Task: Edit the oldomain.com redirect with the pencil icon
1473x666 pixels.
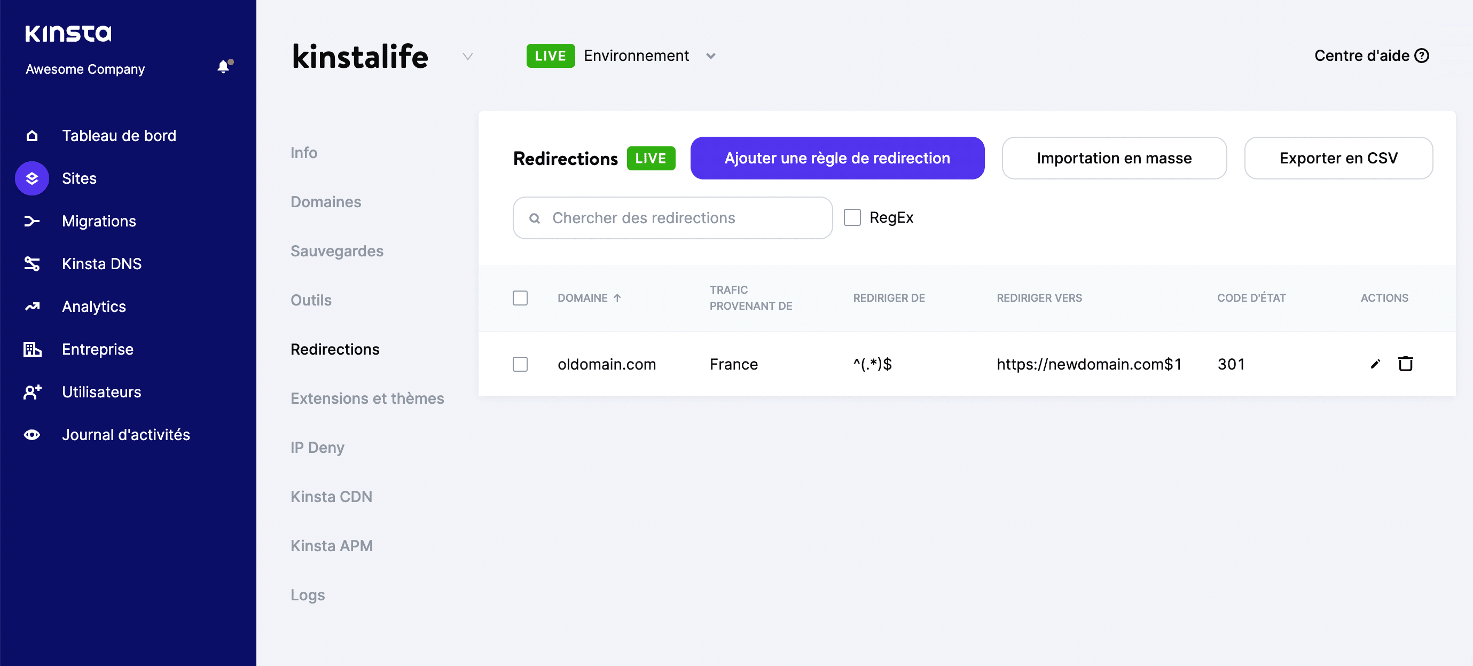Action: [x=1375, y=364]
